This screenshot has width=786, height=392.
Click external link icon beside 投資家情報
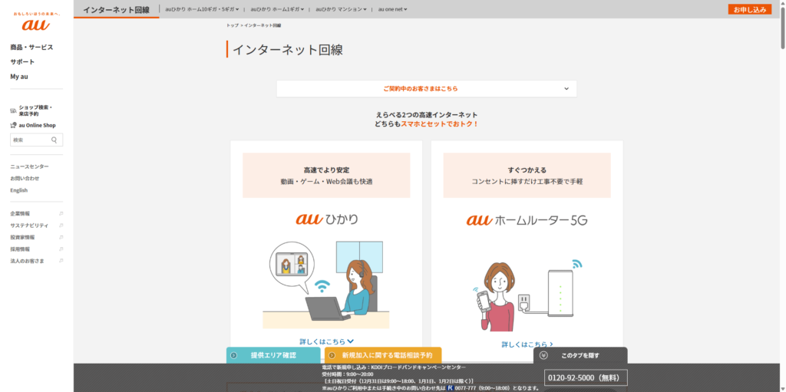pyautogui.click(x=61, y=237)
